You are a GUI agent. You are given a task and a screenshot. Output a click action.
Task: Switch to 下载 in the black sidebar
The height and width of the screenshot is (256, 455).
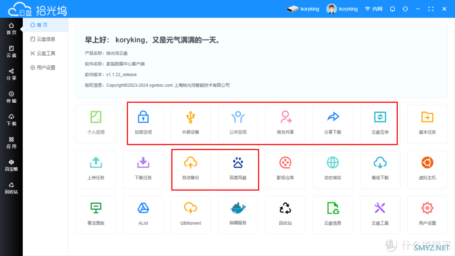11,120
